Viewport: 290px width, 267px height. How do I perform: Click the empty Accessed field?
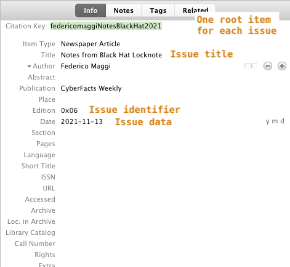click(172, 199)
